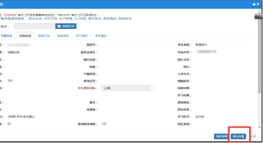263x143 pixels.
Task: Click the 保存草稿 save draft button
Action: [222, 136]
